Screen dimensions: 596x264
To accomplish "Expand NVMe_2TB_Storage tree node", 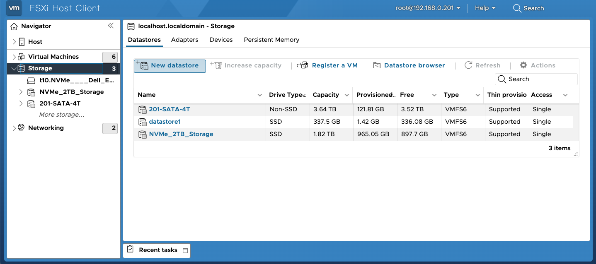I will click(21, 92).
